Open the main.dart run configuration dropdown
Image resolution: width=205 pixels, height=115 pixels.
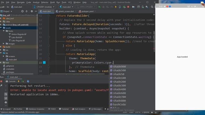pyautogui.click(x=67, y=7)
